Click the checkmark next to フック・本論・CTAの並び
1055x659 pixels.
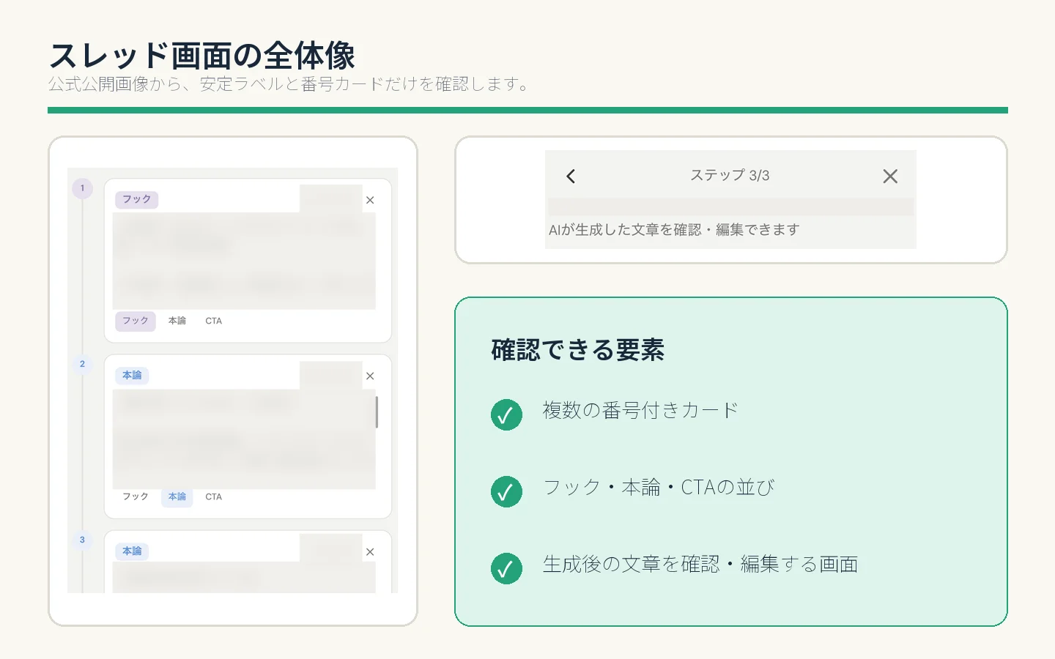click(x=506, y=491)
